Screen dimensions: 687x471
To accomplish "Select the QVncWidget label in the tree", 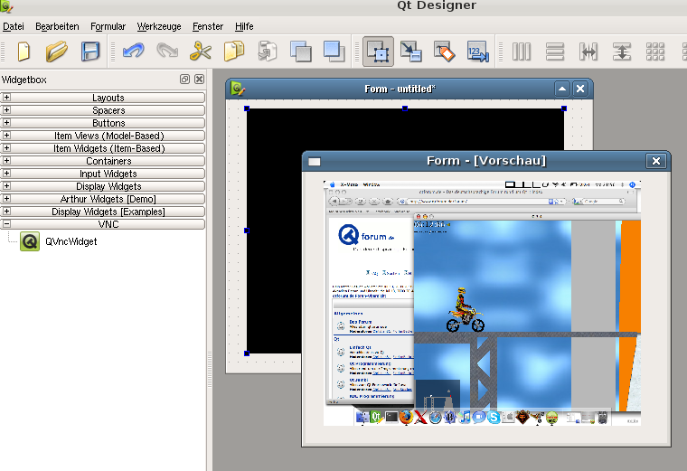I will pos(71,241).
